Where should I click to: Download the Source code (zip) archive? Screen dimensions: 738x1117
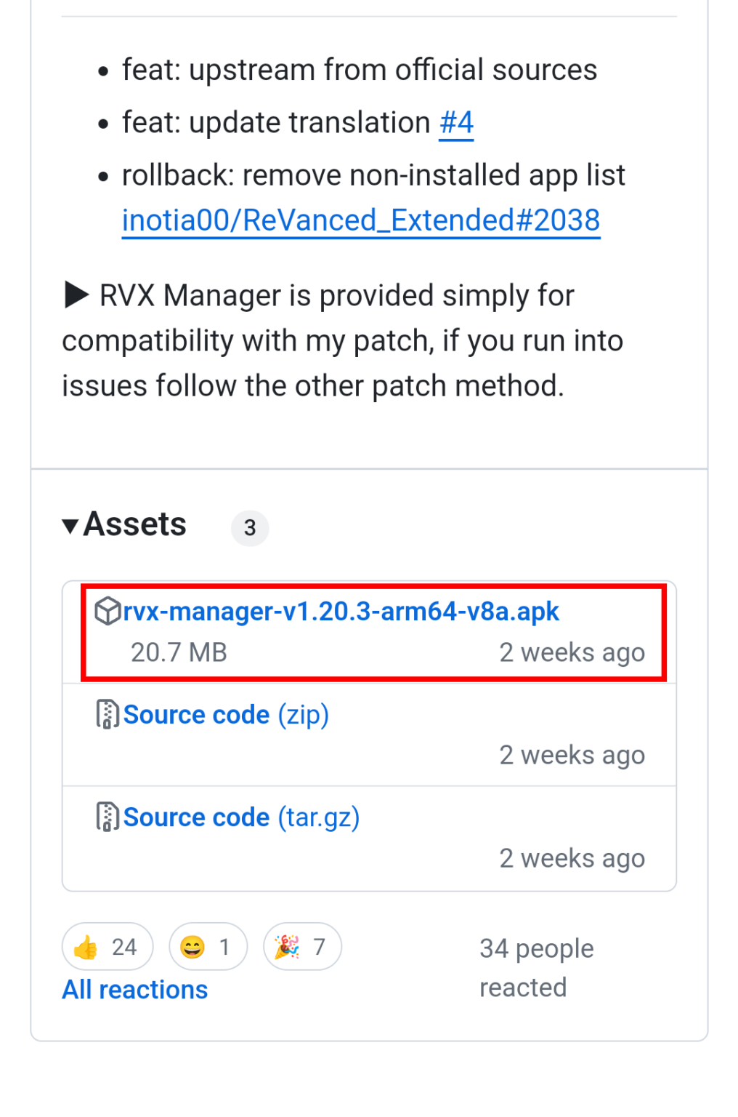pyautogui.click(x=226, y=715)
